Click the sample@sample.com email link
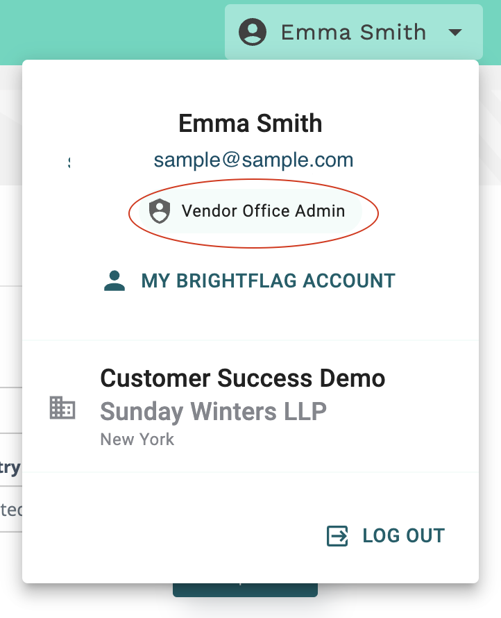The image size is (501, 618). click(253, 160)
